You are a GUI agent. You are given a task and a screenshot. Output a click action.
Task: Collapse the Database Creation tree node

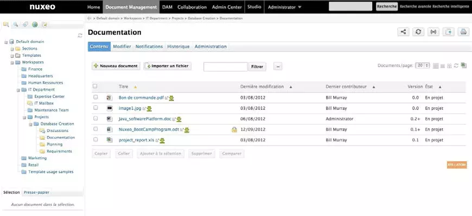pos(30,124)
